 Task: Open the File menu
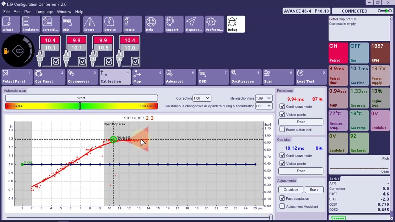tap(6, 12)
